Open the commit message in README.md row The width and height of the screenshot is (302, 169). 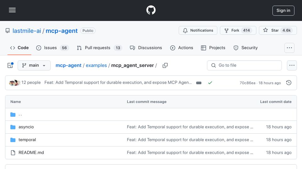pyautogui.click(x=190, y=153)
